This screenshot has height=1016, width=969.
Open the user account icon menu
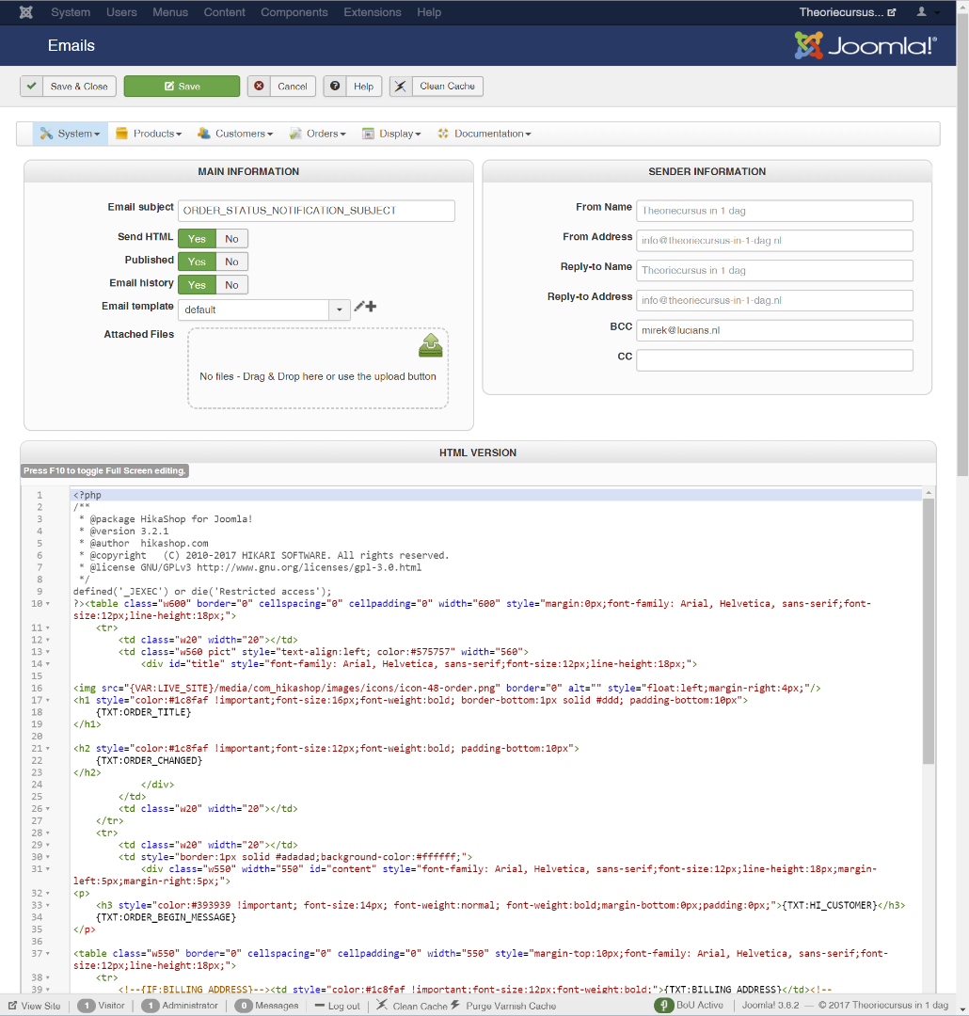(x=926, y=12)
